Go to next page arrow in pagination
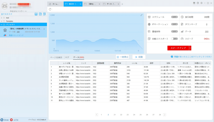This screenshot has width=214, height=122. coord(165,115)
